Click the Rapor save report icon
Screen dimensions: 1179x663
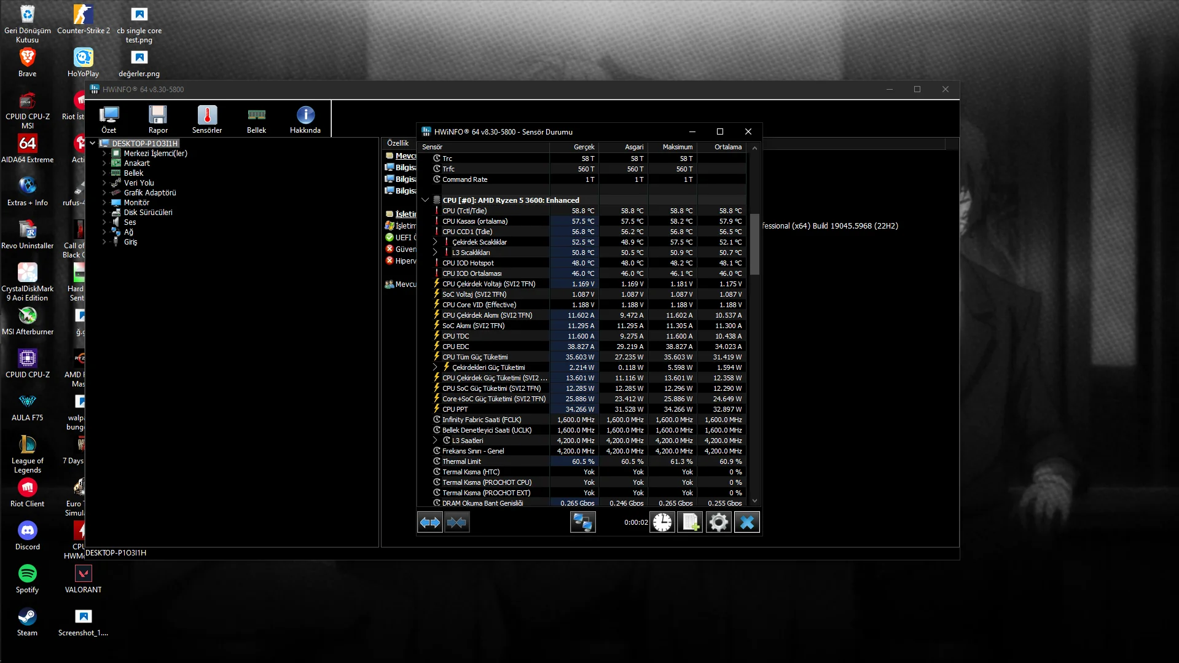(x=158, y=119)
